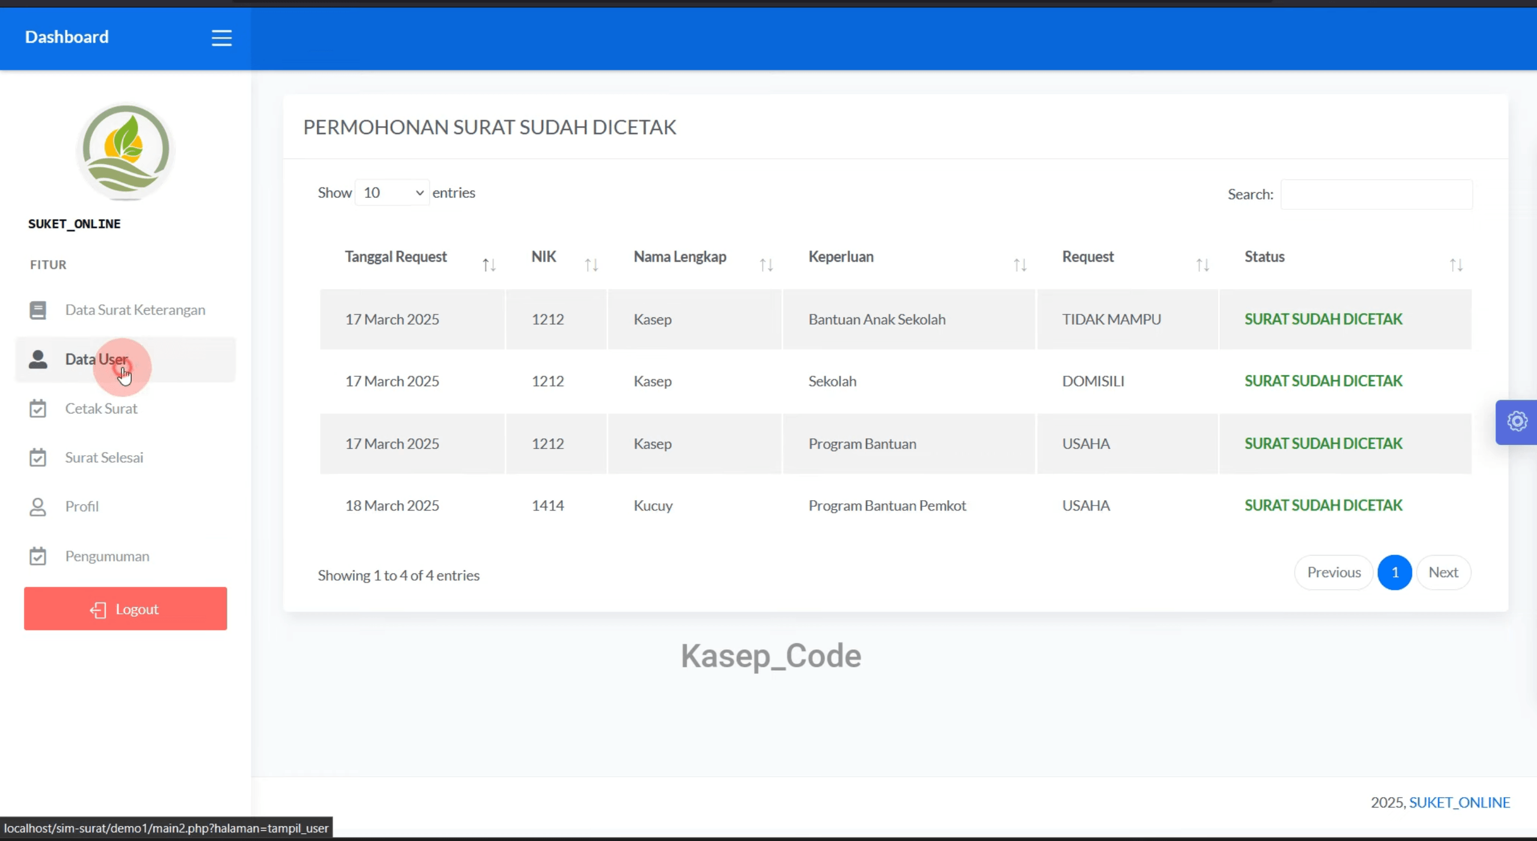The width and height of the screenshot is (1537, 841).
Task: Click the Data User person icon
Action: pyautogui.click(x=38, y=359)
